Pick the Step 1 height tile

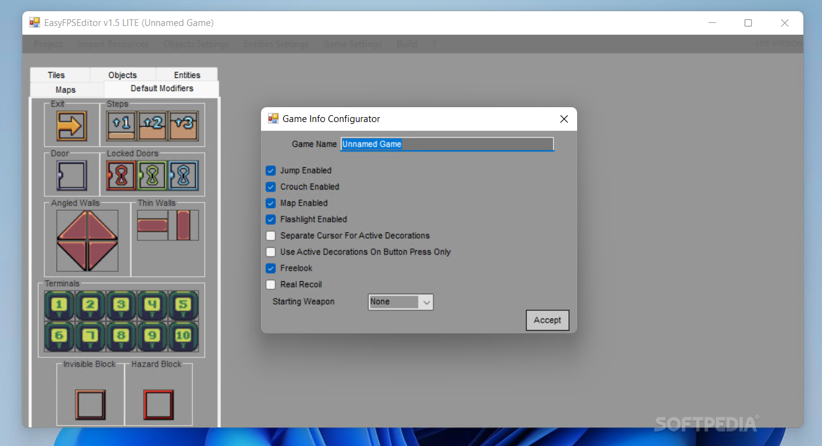(x=122, y=126)
